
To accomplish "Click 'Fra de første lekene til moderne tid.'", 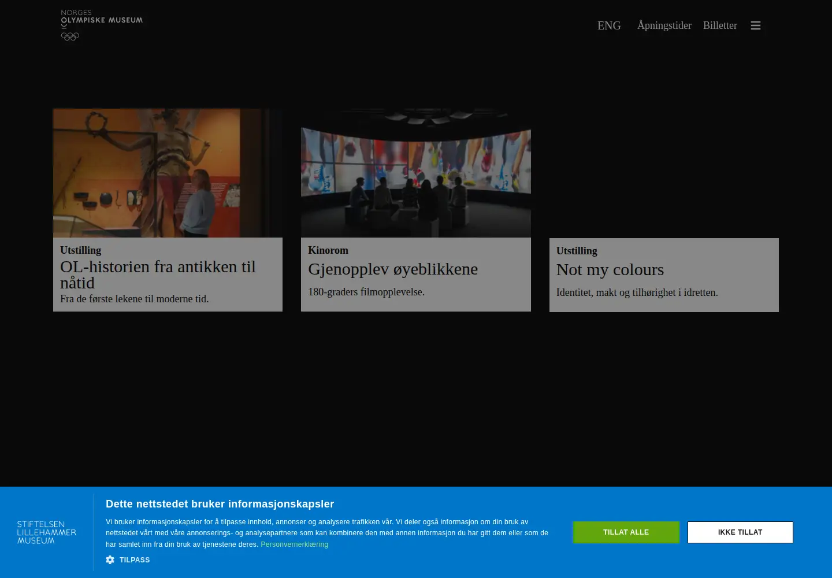I will pyautogui.click(x=135, y=299).
